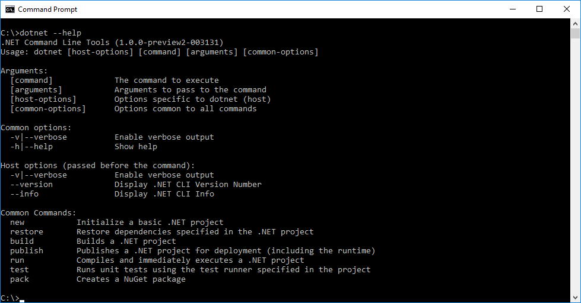Click the cursor at the last prompt
Screen dimensions: 581x303
click(22, 299)
